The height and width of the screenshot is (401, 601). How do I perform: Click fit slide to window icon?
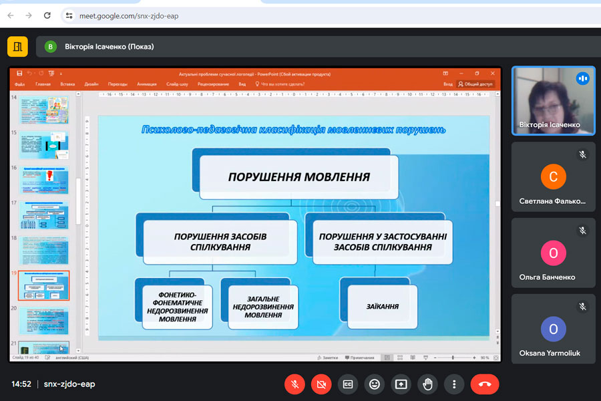496,358
